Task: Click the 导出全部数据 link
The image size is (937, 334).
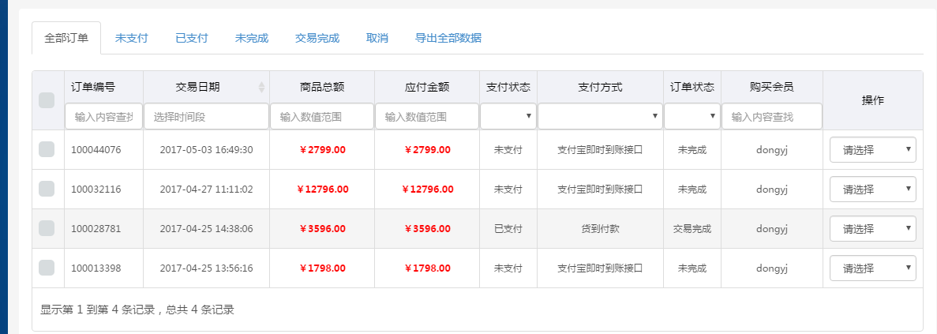Action: (x=448, y=38)
